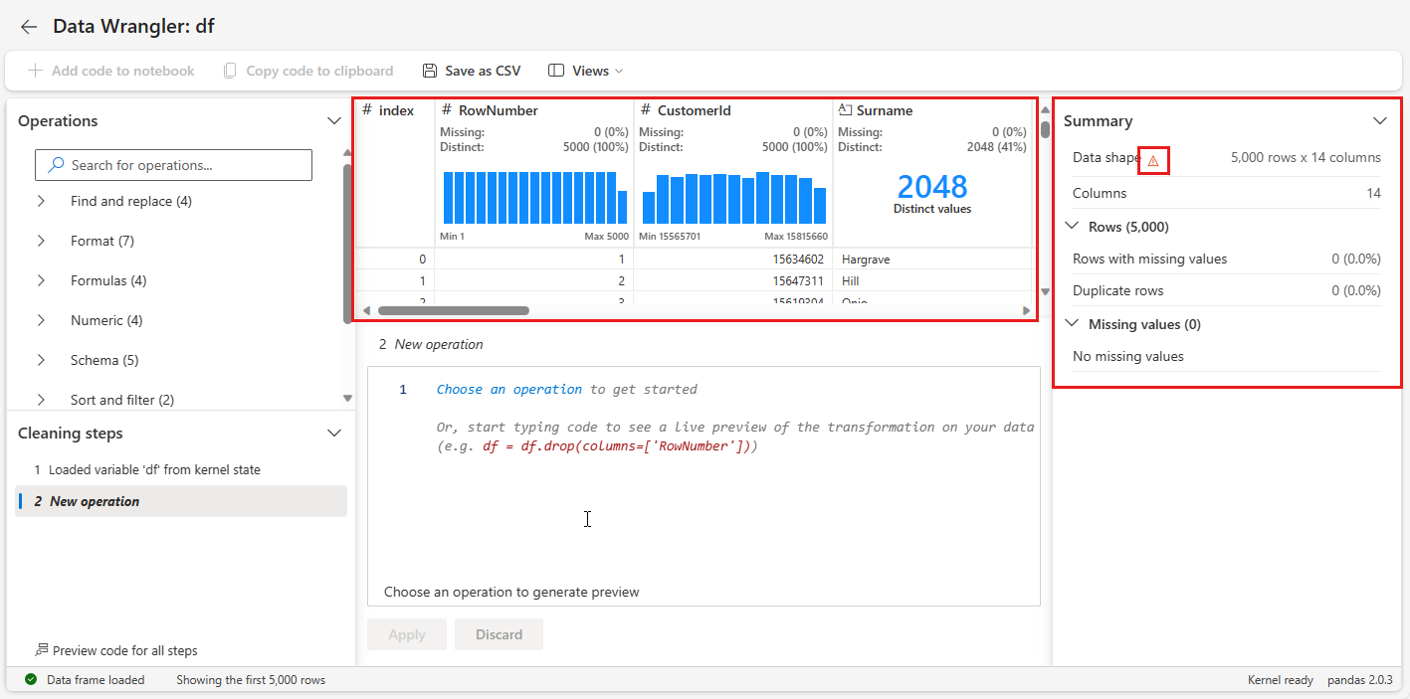This screenshot has width=1410, height=699.
Task: Click the green Data frame loaded status icon
Action: 31,680
